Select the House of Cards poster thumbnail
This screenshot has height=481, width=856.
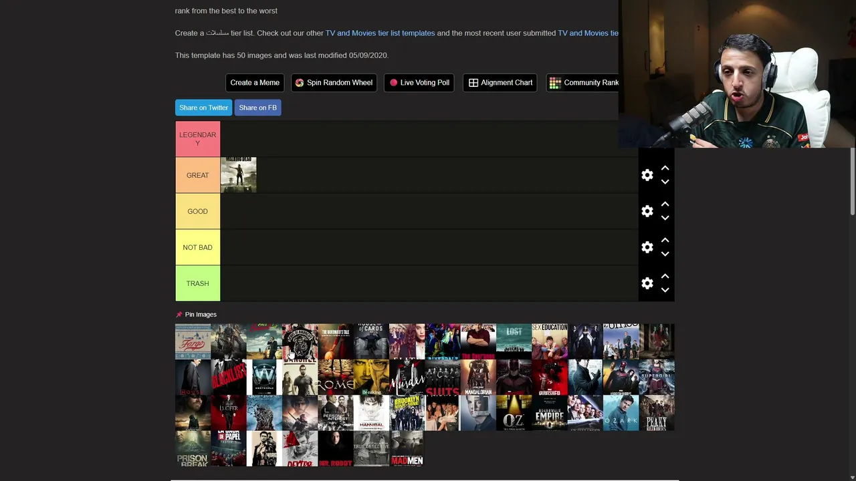tap(371, 341)
